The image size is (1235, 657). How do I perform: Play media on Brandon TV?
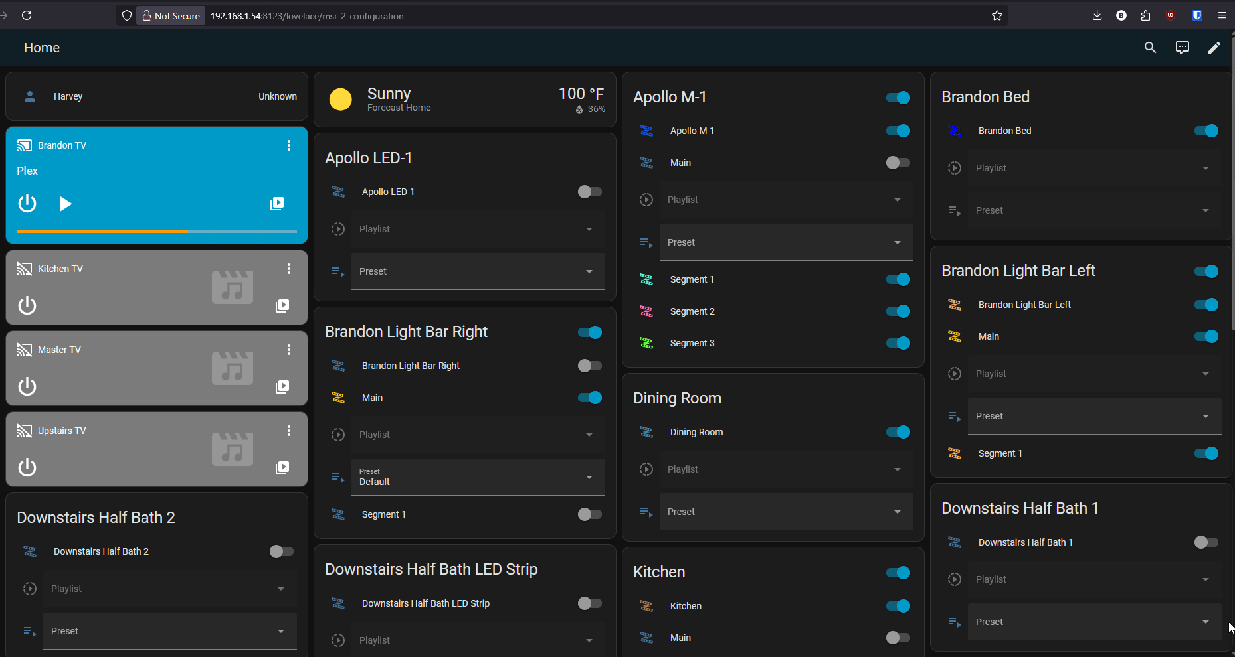[x=64, y=203]
